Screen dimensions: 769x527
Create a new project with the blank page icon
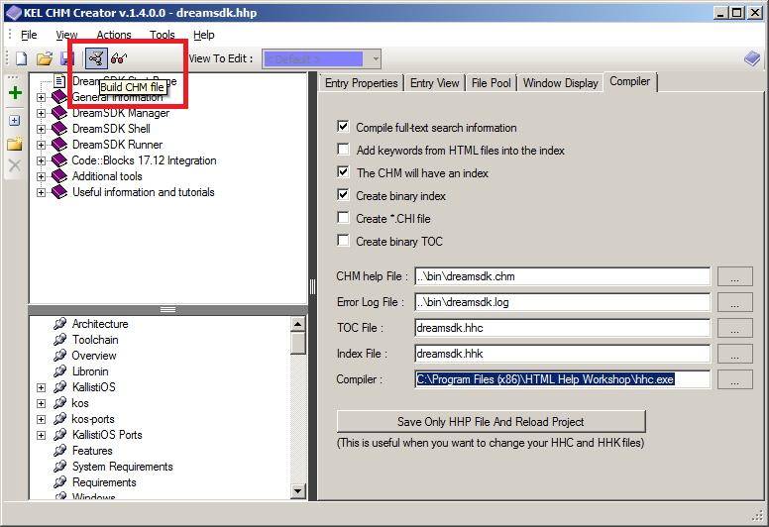22,58
